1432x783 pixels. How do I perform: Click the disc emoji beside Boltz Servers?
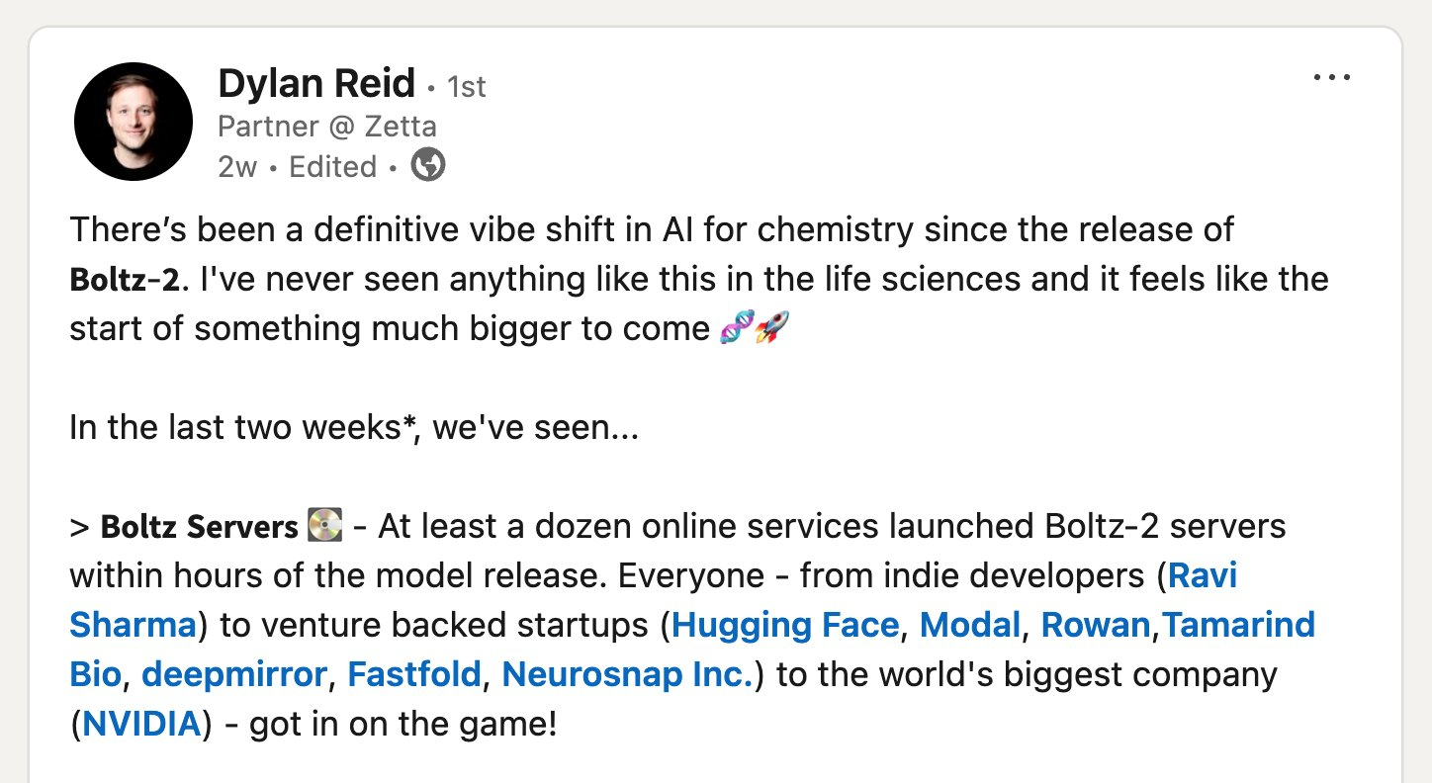point(324,526)
